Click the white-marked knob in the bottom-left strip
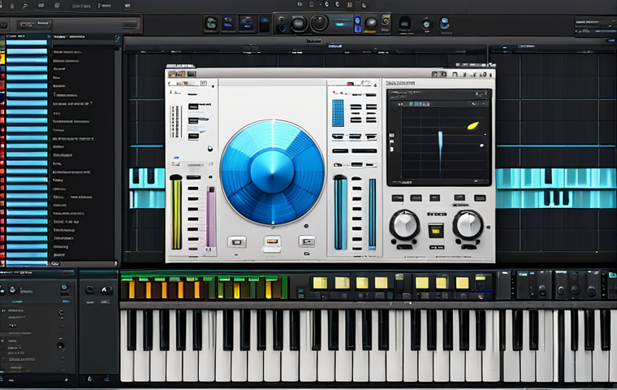617x390 pixels. coord(105,290)
